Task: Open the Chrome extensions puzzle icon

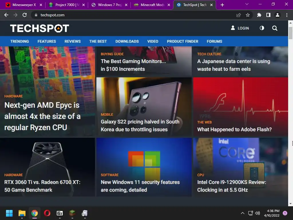Action: pyautogui.click(x=259, y=15)
